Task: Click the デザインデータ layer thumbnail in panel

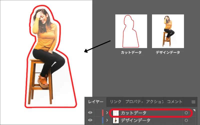Action: [x=115, y=120]
